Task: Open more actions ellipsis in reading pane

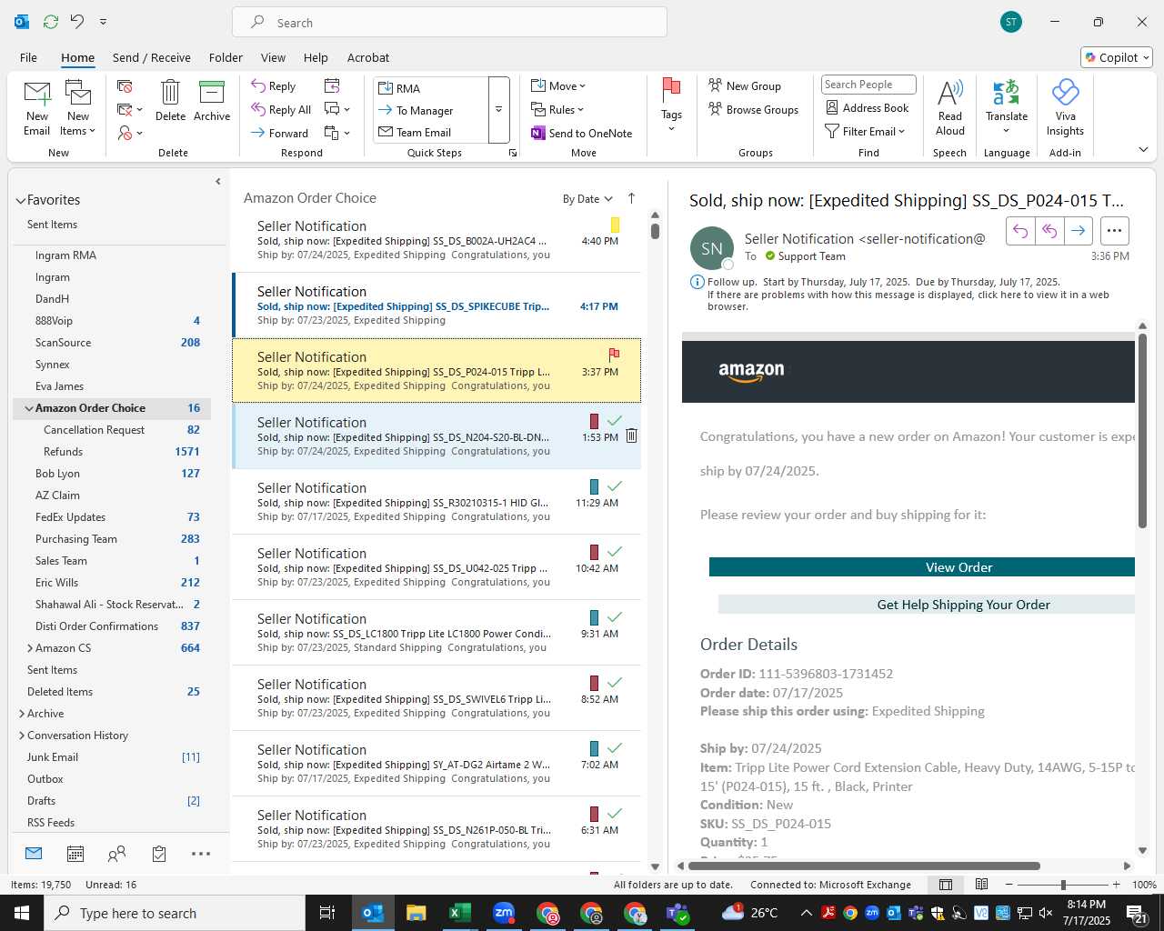Action: [x=1114, y=231]
